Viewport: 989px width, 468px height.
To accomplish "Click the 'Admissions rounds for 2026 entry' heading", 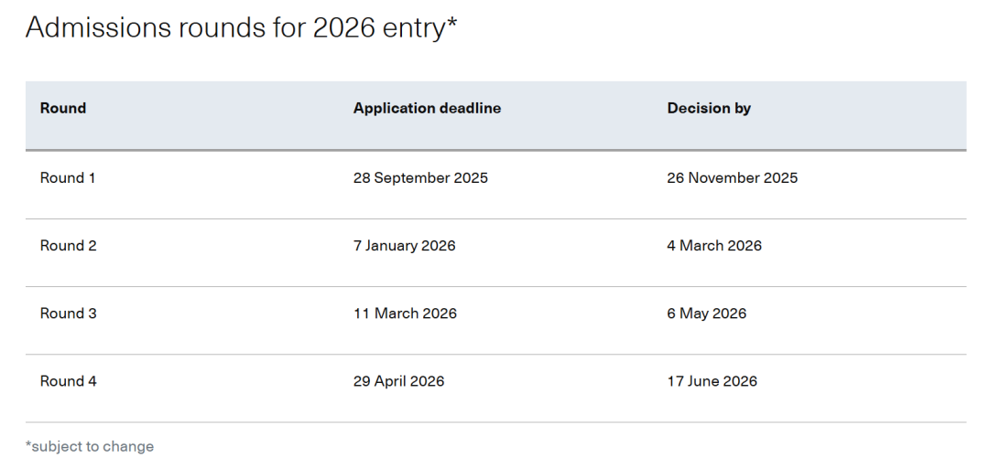I will [x=240, y=27].
